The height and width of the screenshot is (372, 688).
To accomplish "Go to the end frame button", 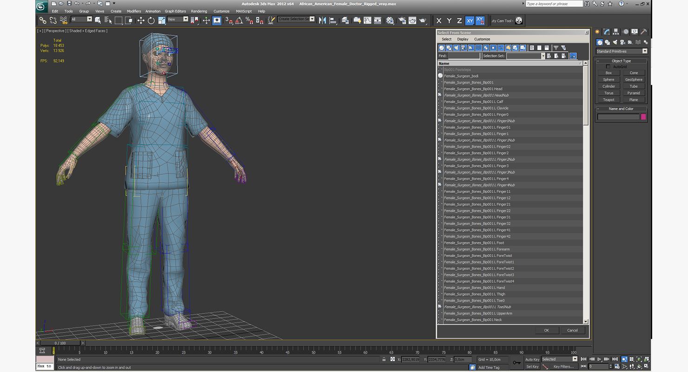I will 615,359.
